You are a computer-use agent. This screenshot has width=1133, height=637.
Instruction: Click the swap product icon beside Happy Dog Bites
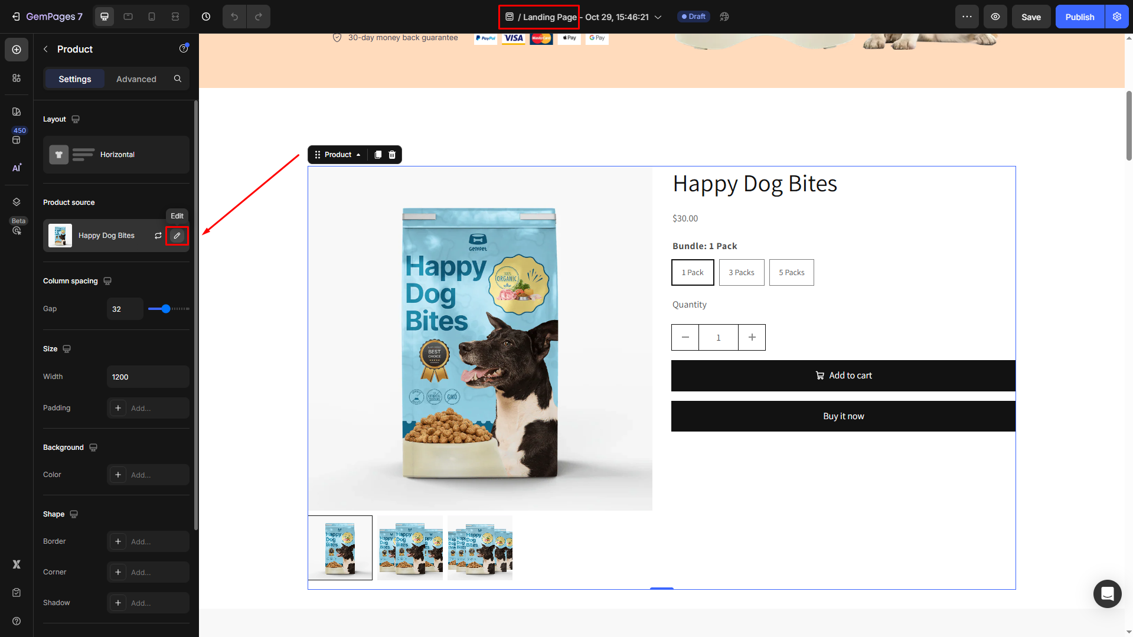[158, 236]
